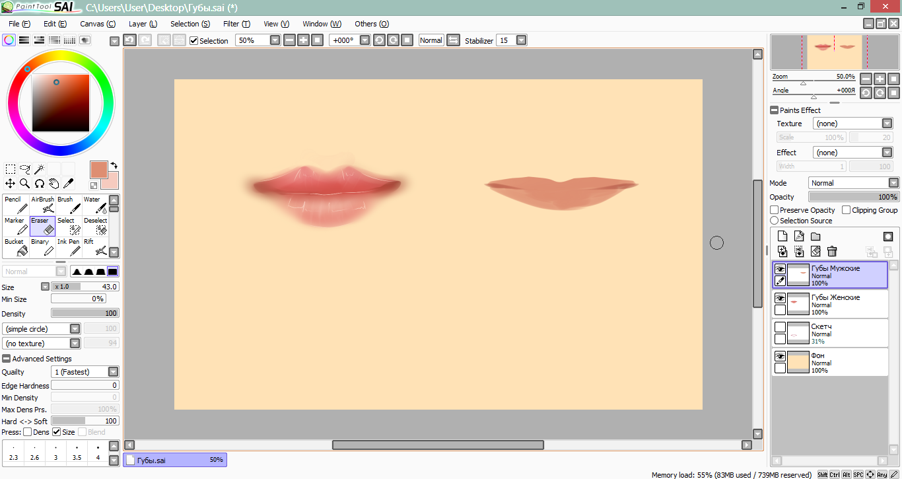
Task: Select the Selection Source radio button
Action: tap(775, 221)
